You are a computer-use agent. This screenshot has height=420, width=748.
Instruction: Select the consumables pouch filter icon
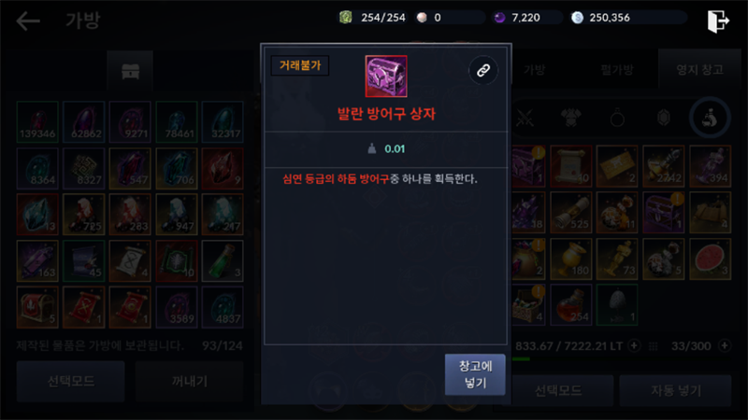coord(710,118)
